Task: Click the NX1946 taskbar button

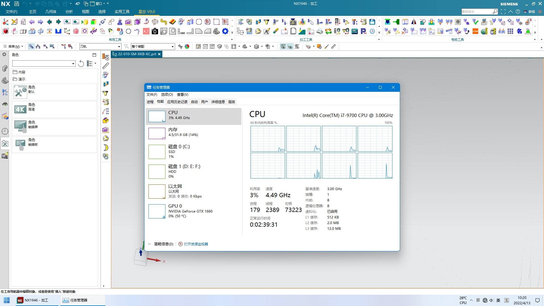Action: pyautogui.click(x=37, y=300)
